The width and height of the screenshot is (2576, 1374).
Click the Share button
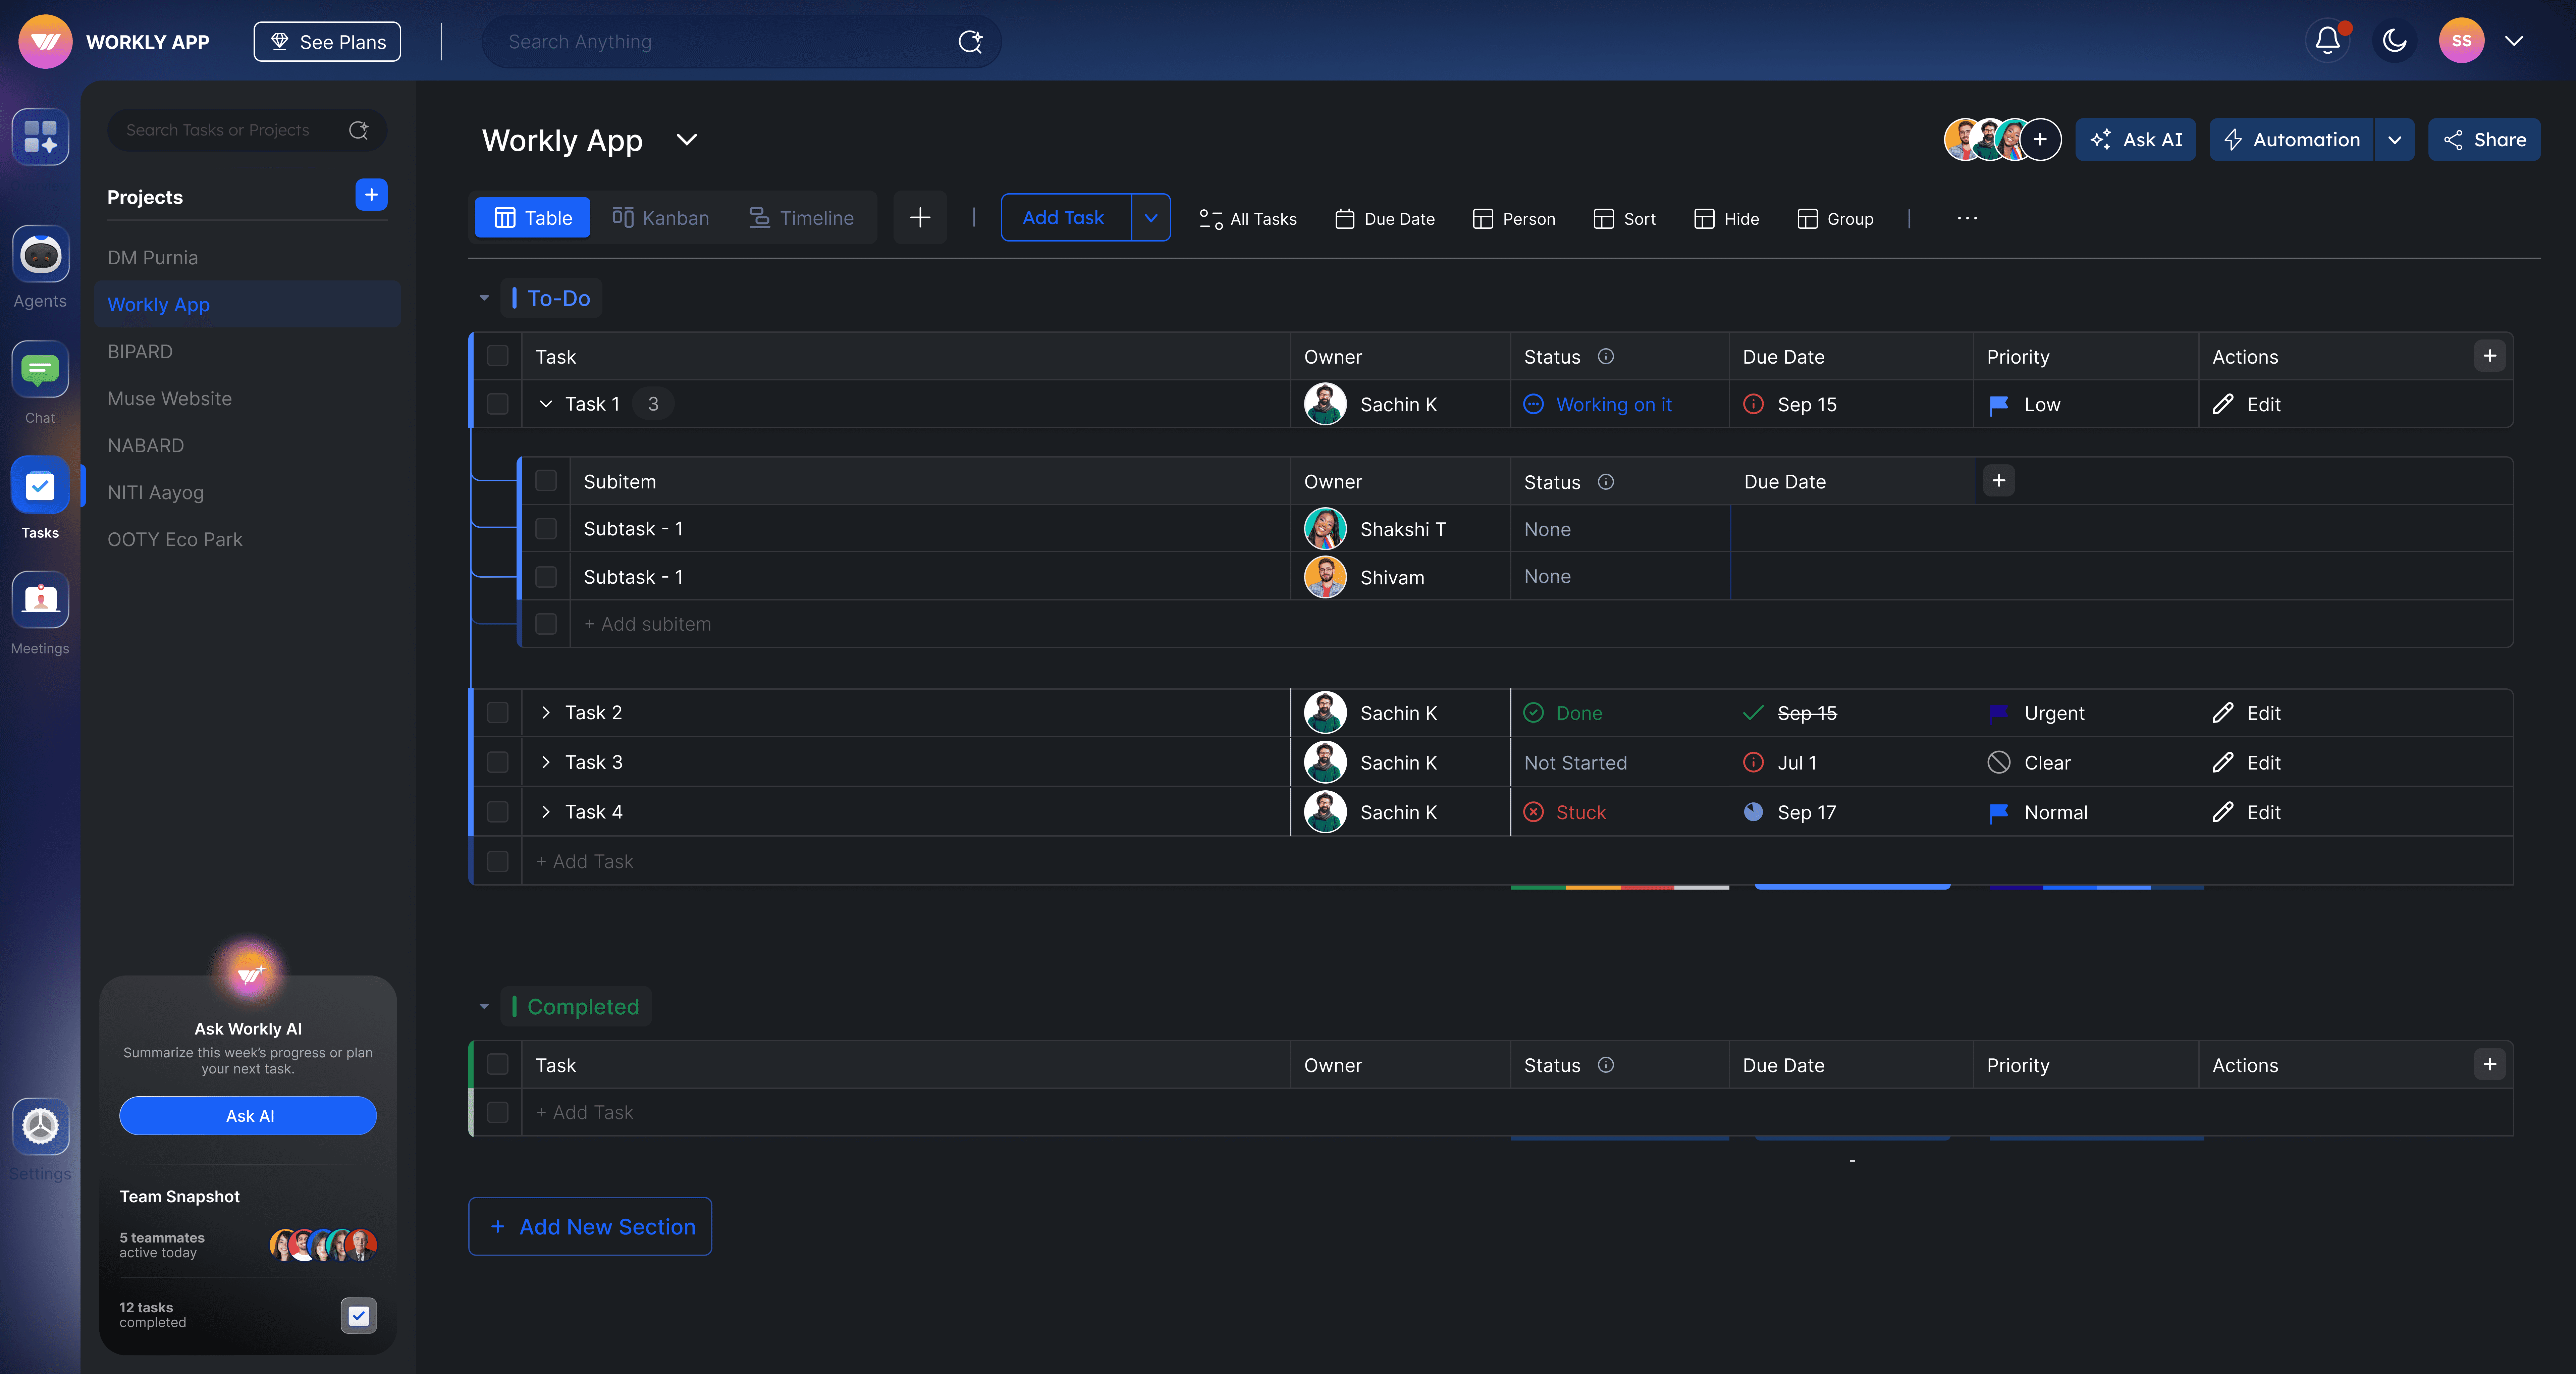2484,140
